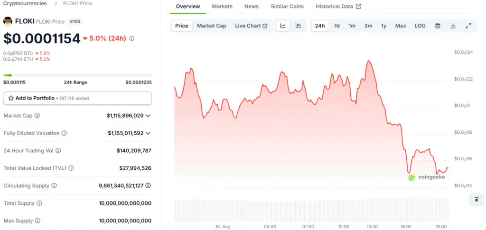The width and height of the screenshot is (486, 230).
Task: Select the 3m time range
Action: pyautogui.click(x=368, y=26)
